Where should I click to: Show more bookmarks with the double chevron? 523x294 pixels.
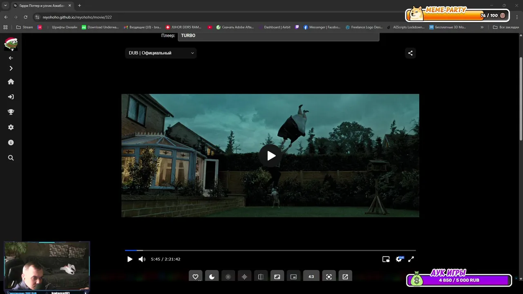tap(482, 27)
